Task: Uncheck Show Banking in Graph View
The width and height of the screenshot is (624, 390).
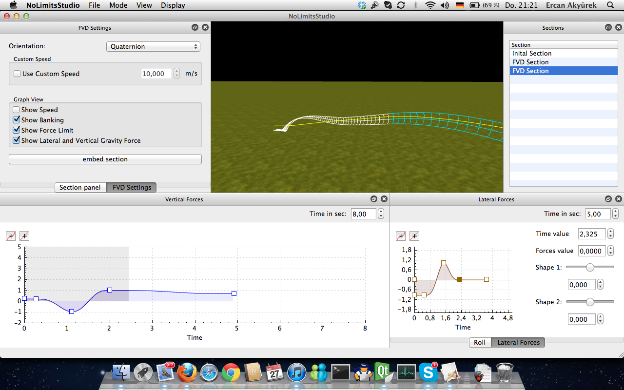Action: point(17,120)
